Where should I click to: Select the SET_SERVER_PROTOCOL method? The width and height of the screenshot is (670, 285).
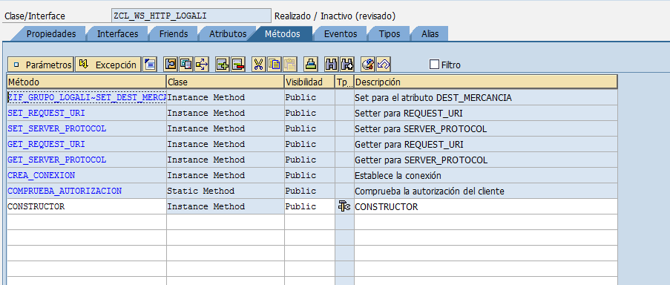click(87, 128)
